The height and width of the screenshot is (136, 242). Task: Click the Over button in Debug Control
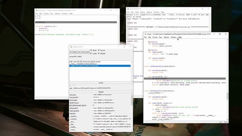point(79,52)
